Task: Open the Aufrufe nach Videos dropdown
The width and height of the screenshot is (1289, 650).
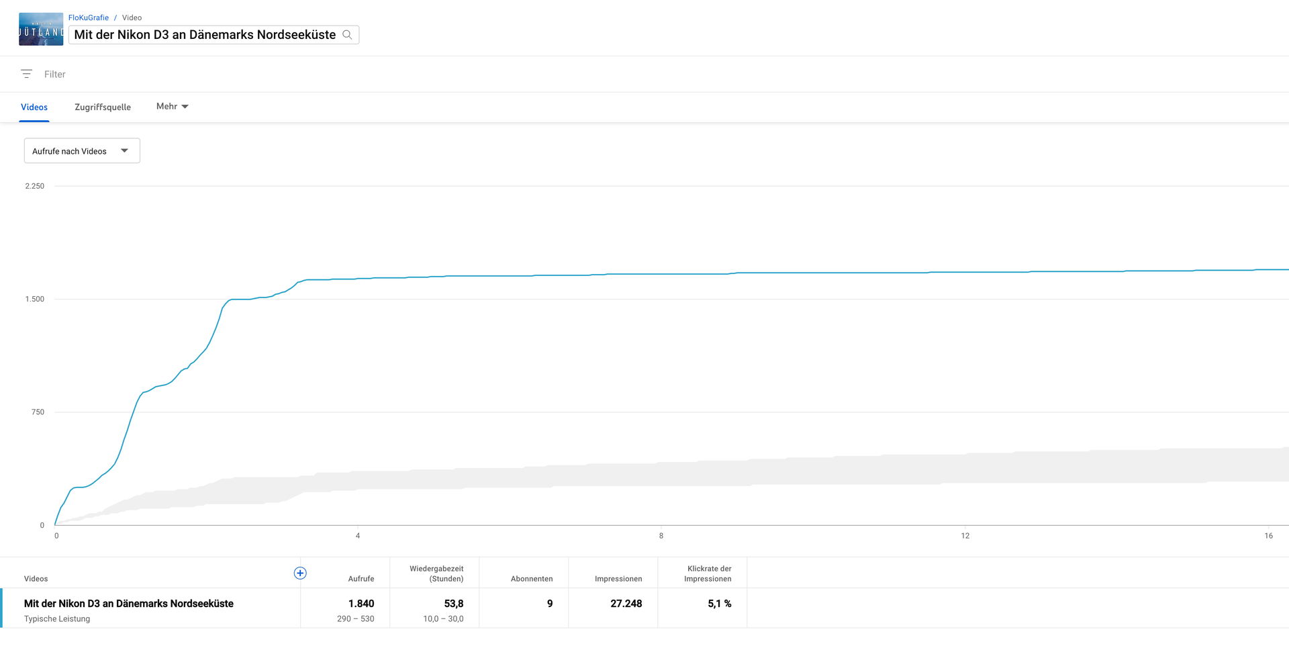Action: (82, 151)
